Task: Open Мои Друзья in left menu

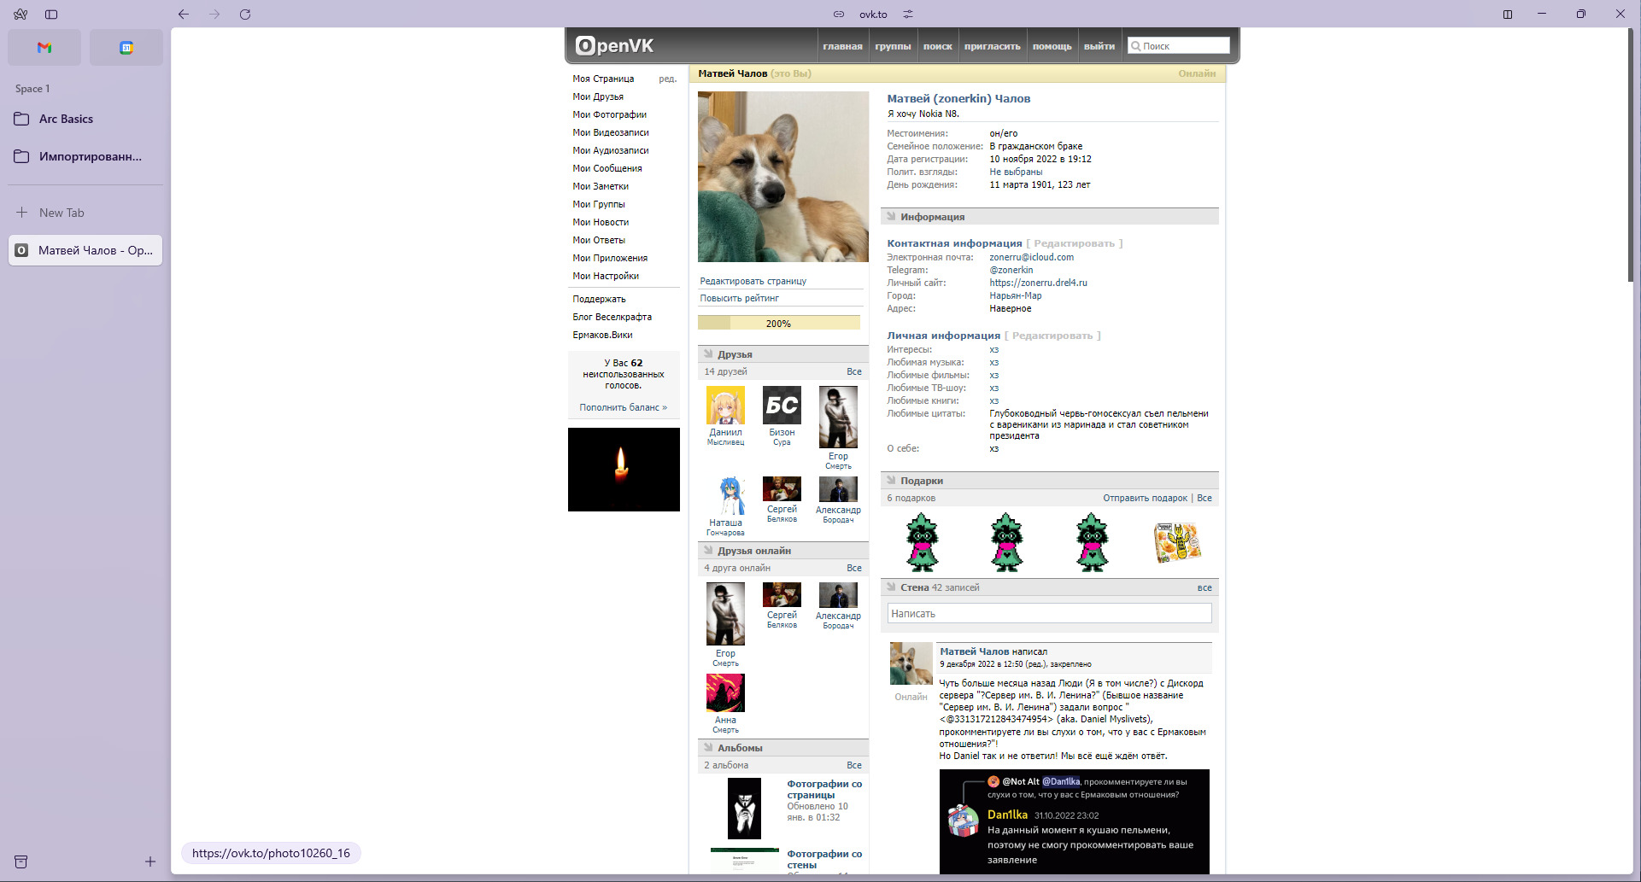Action: 598,96
